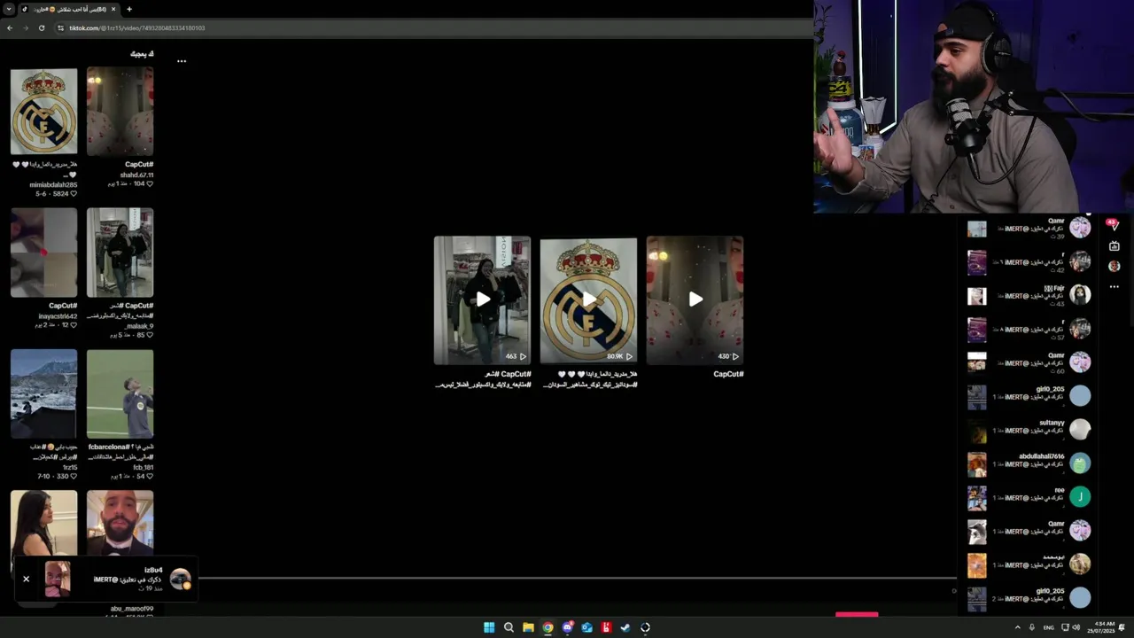Open ree's notification row
Screen dimensions: 1134x638
(1029, 497)
